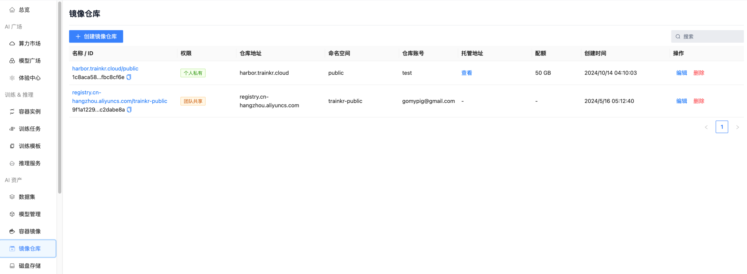Select 镜像仓库 in the sidebar
The width and height of the screenshot is (747, 274).
point(29,249)
